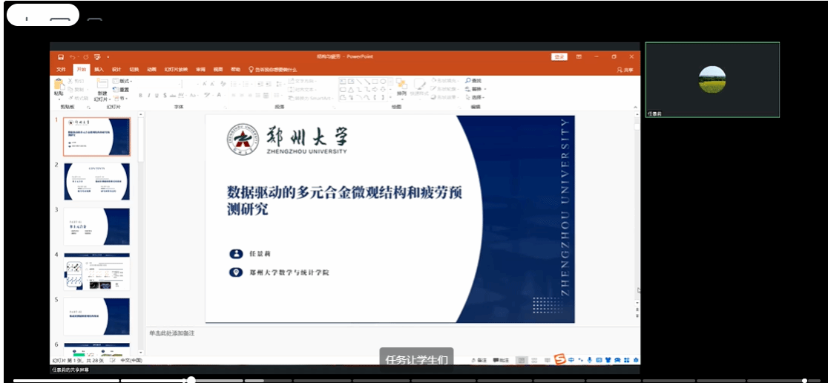Click the large Paste (粘贴) clipboard icon
The height and width of the screenshot is (383, 828).
59,85
